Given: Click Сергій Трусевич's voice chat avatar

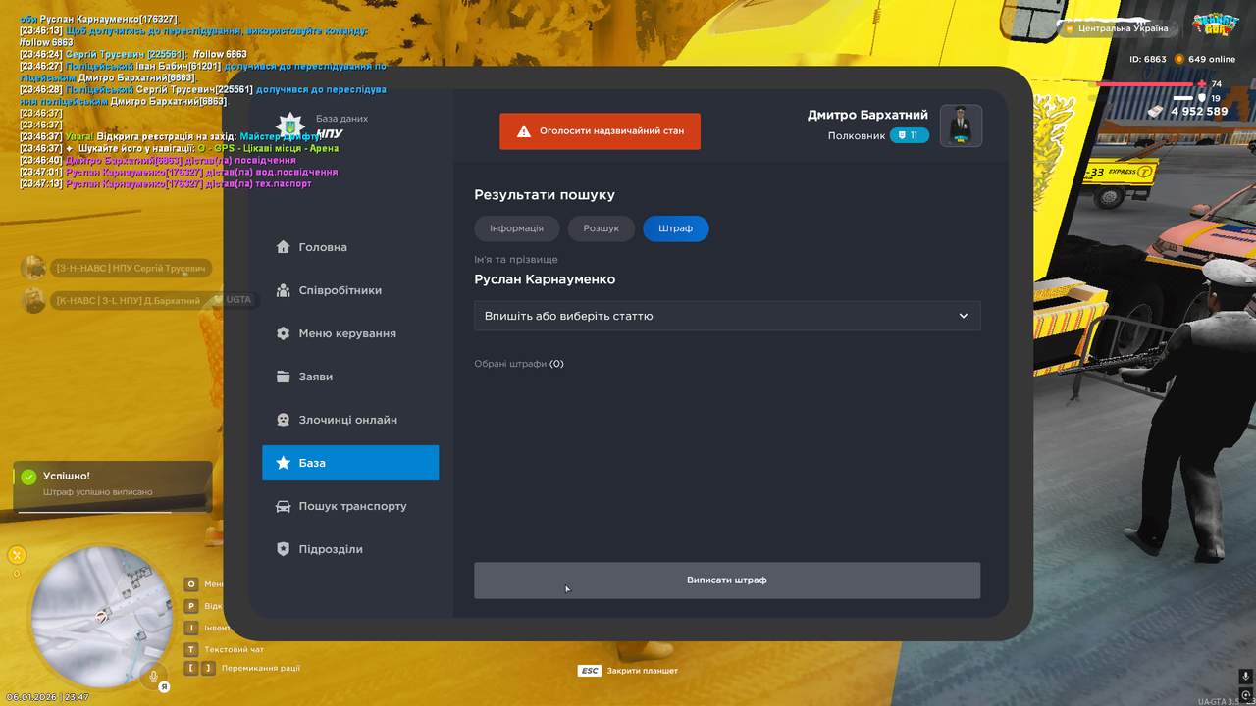Looking at the screenshot, I should click(33, 268).
